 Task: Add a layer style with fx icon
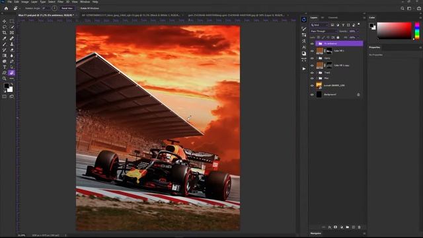(x=329, y=227)
